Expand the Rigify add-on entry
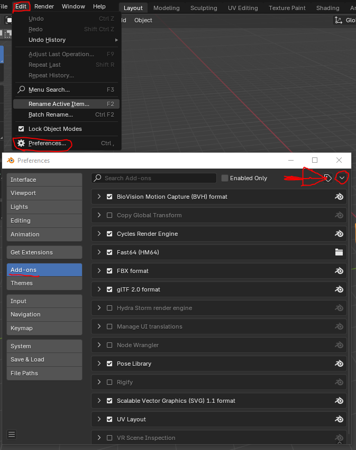The width and height of the screenshot is (356, 450). pyautogui.click(x=99, y=382)
